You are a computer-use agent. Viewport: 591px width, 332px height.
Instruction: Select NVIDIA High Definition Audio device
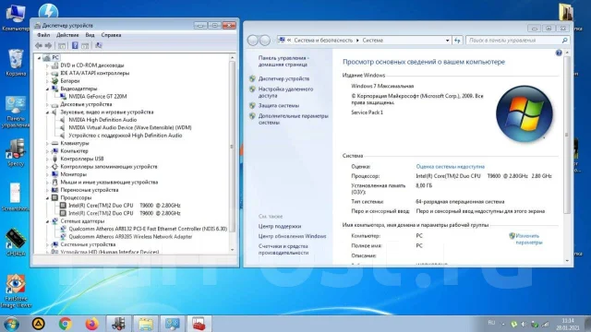(103, 120)
